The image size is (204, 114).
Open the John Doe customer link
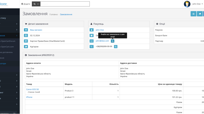tap(100, 30)
